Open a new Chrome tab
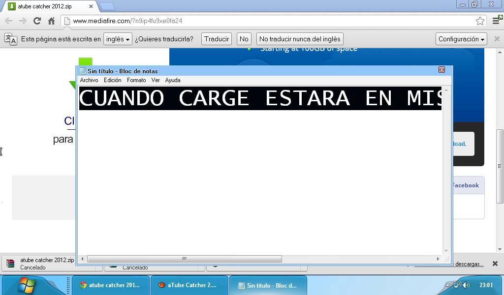 107,6
